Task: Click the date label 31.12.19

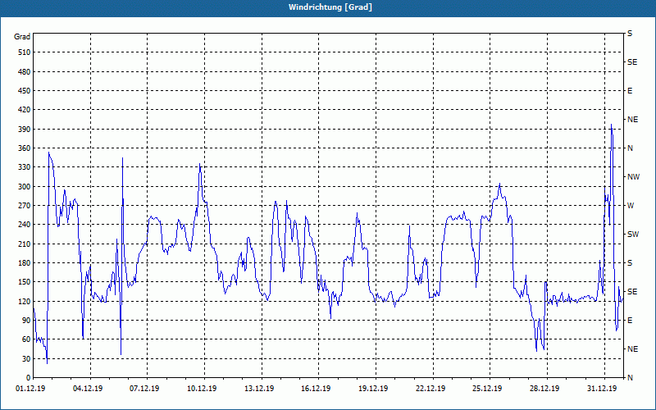Action: point(602,389)
